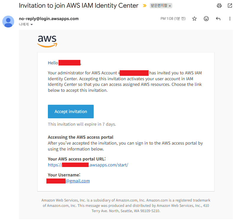237x221 pixels.
Task: Click the 'invitation will expire in 7 days' notice
Action: click(x=82, y=124)
